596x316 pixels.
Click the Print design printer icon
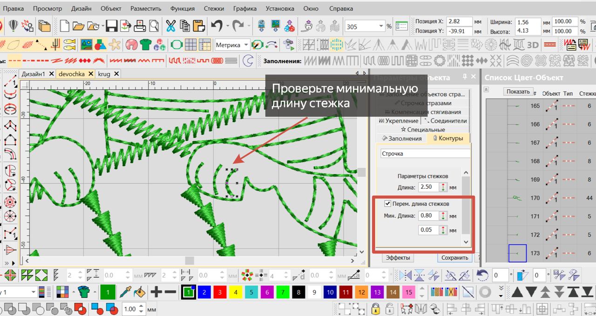tap(140, 26)
